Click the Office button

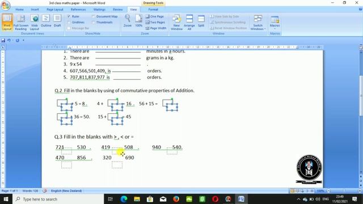5,5
